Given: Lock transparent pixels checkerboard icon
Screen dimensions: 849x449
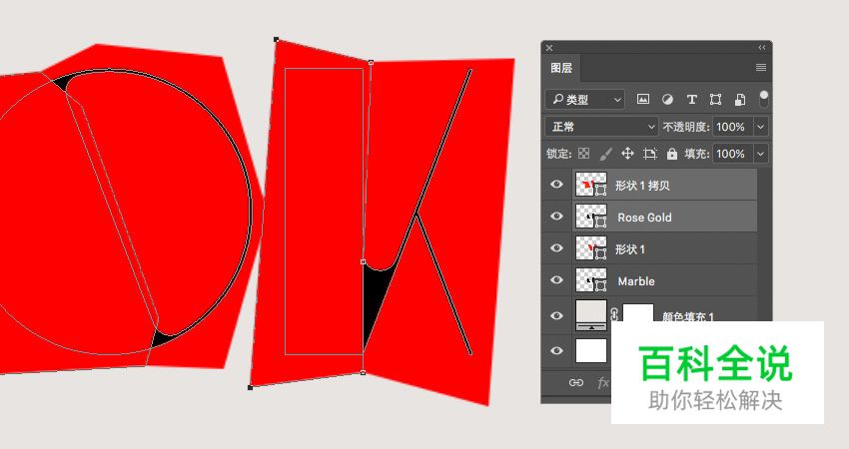Looking at the screenshot, I should [584, 154].
